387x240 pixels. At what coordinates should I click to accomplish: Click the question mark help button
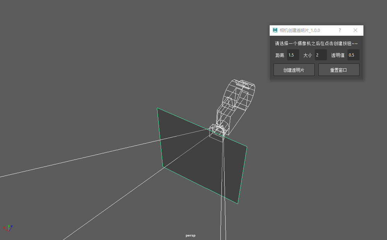click(340, 31)
